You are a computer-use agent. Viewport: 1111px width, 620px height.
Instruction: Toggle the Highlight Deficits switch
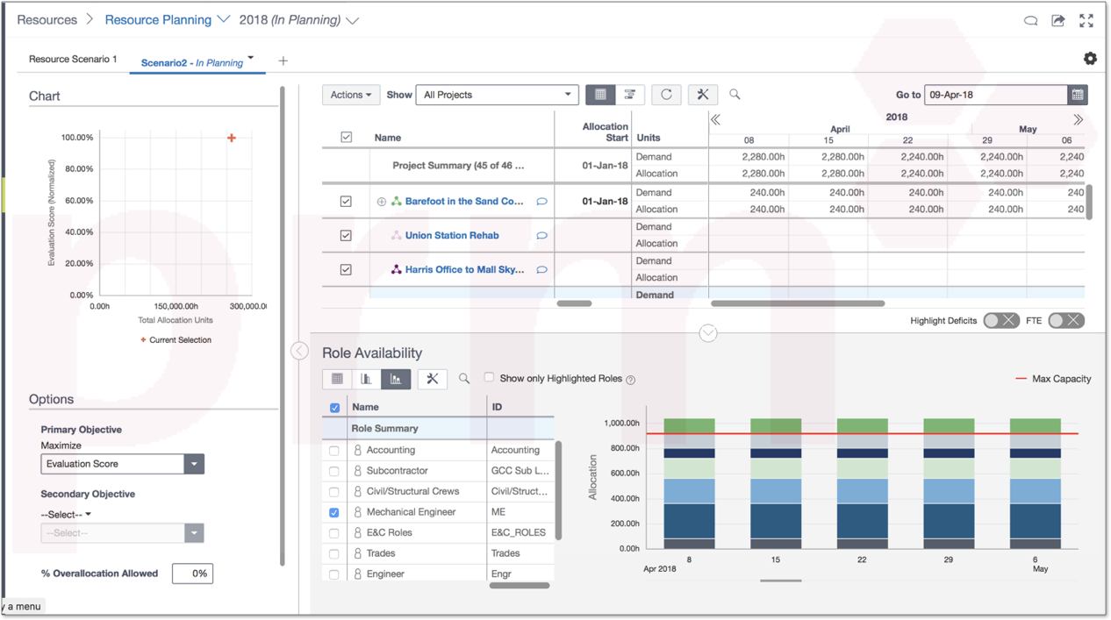point(1000,321)
